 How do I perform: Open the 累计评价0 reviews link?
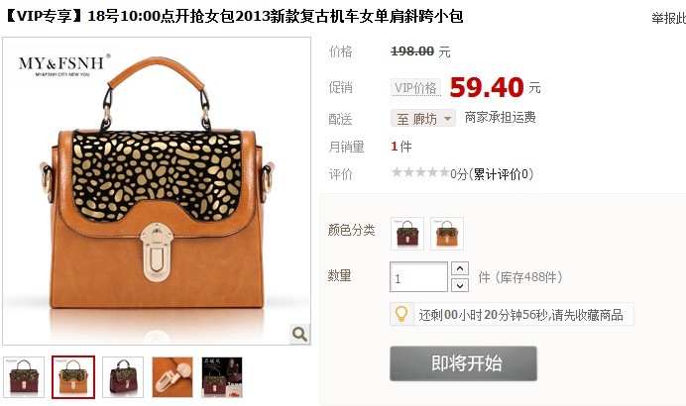click(501, 174)
